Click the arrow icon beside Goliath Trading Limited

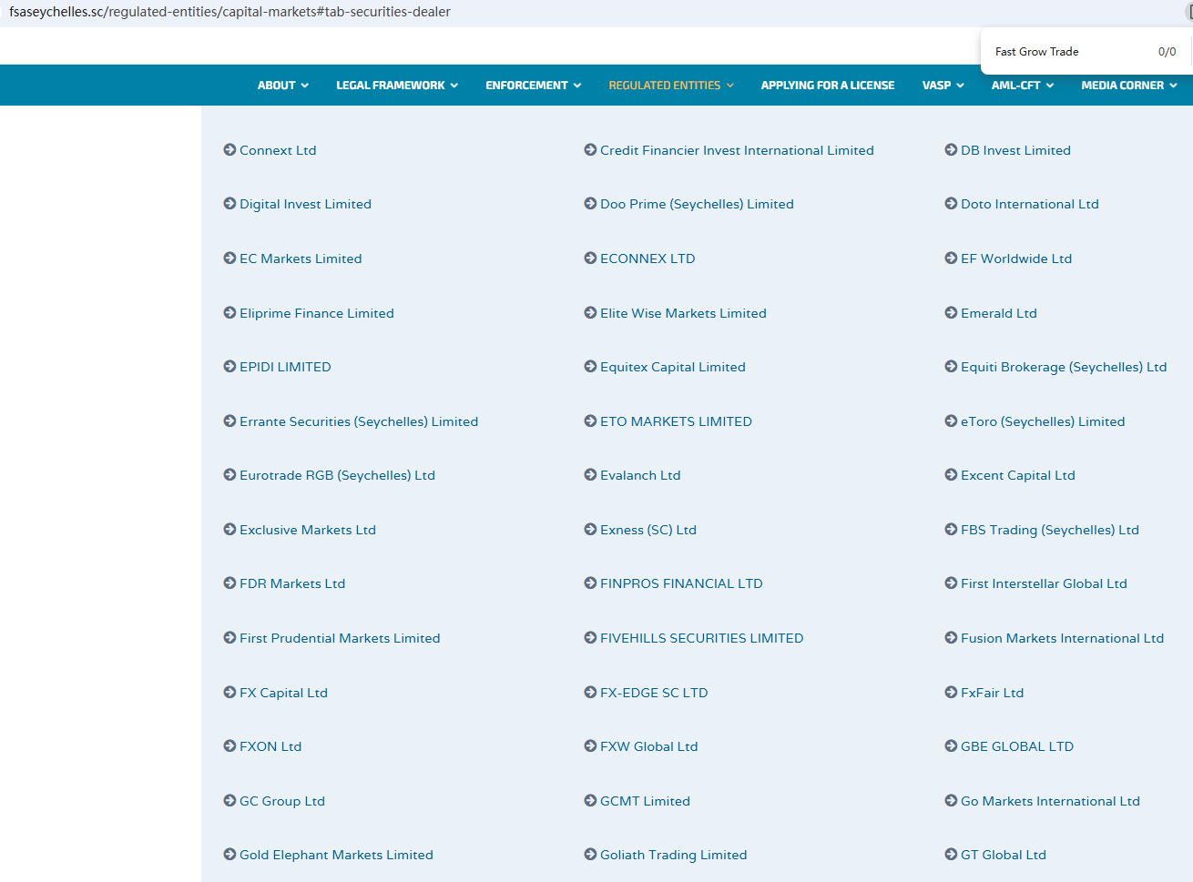pyautogui.click(x=590, y=855)
